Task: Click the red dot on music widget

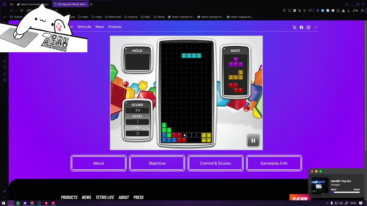Action: click(312, 171)
